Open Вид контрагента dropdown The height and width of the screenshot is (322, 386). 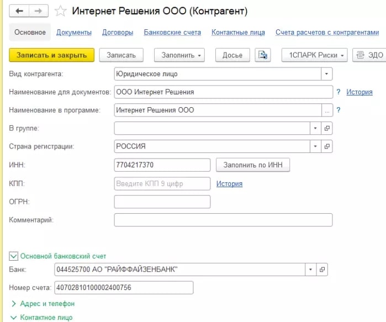point(327,74)
